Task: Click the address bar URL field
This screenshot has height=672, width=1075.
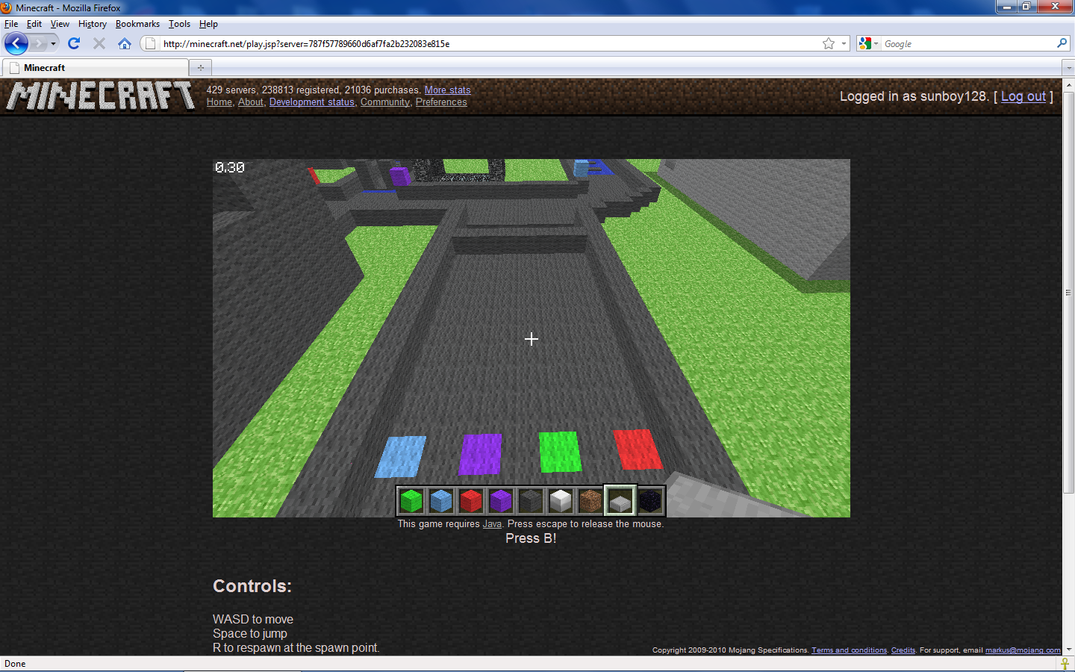Action: 490,44
